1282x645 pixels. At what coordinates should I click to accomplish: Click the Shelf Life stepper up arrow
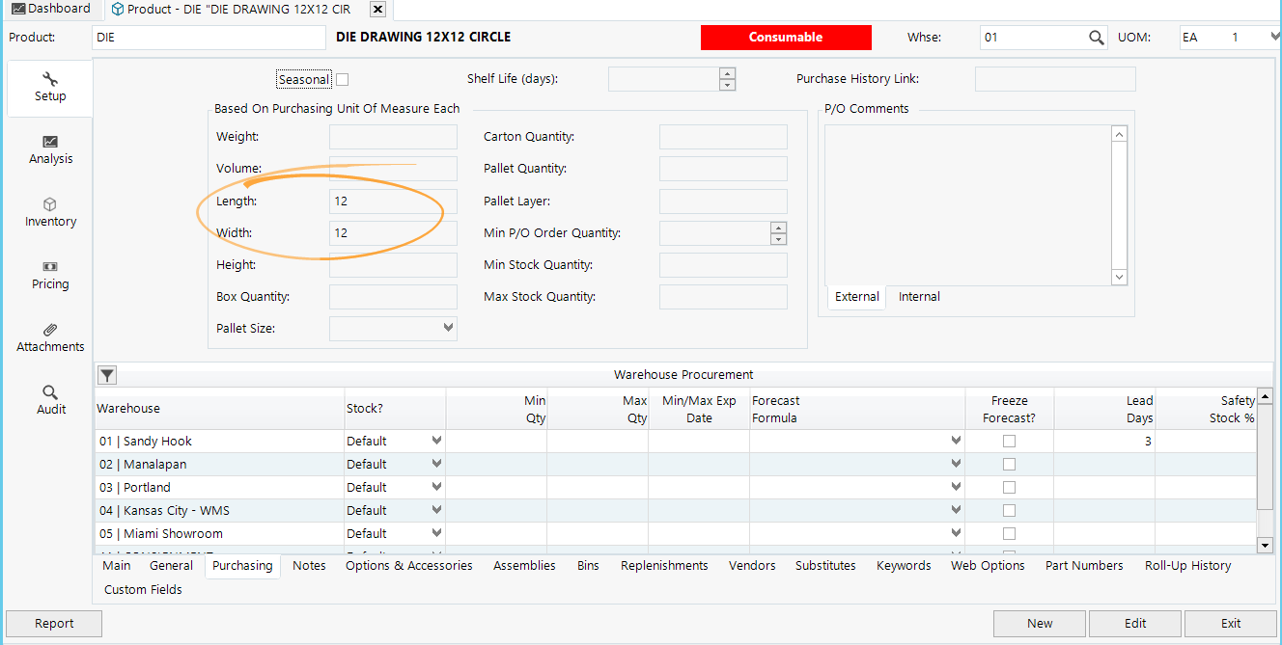(727, 73)
